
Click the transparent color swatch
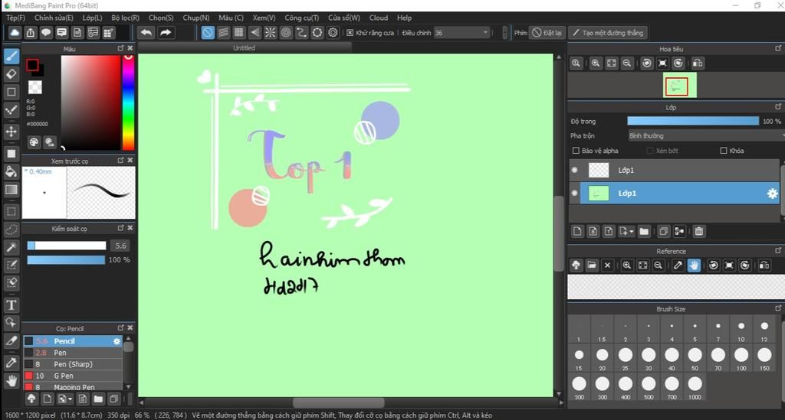(35, 87)
